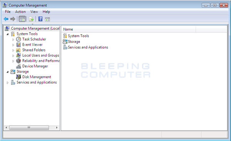Screen dimensions: 231x141
Task: Open the View menu
Action: (x=34, y=12)
